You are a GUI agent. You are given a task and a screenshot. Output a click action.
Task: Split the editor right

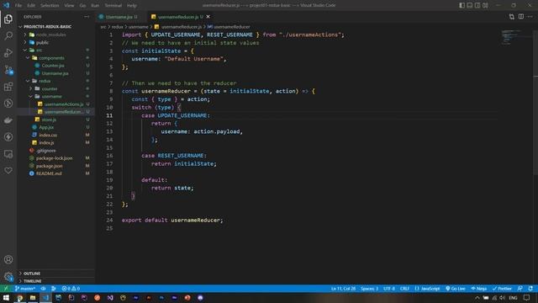(521, 17)
